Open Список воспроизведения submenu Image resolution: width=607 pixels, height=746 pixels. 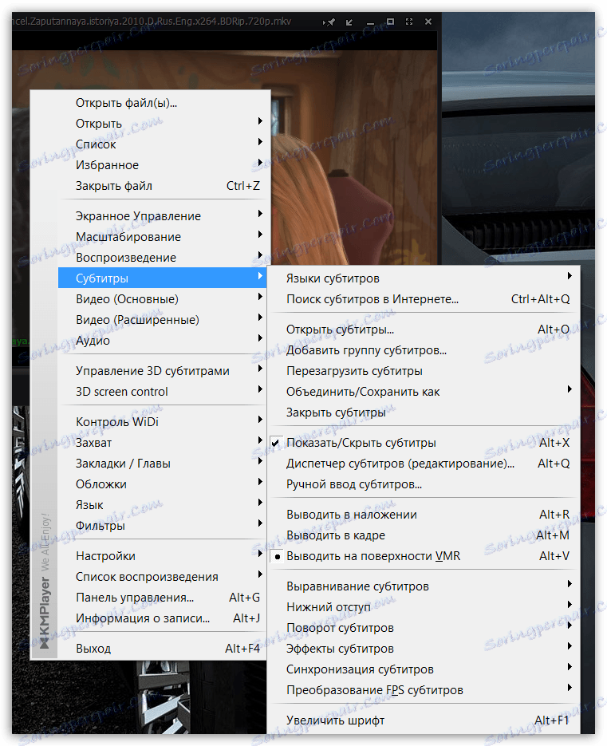[164, 577]
